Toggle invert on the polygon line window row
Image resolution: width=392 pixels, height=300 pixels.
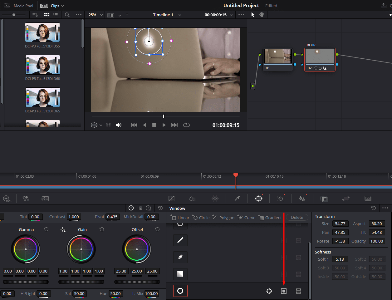[x=284, y=240]
